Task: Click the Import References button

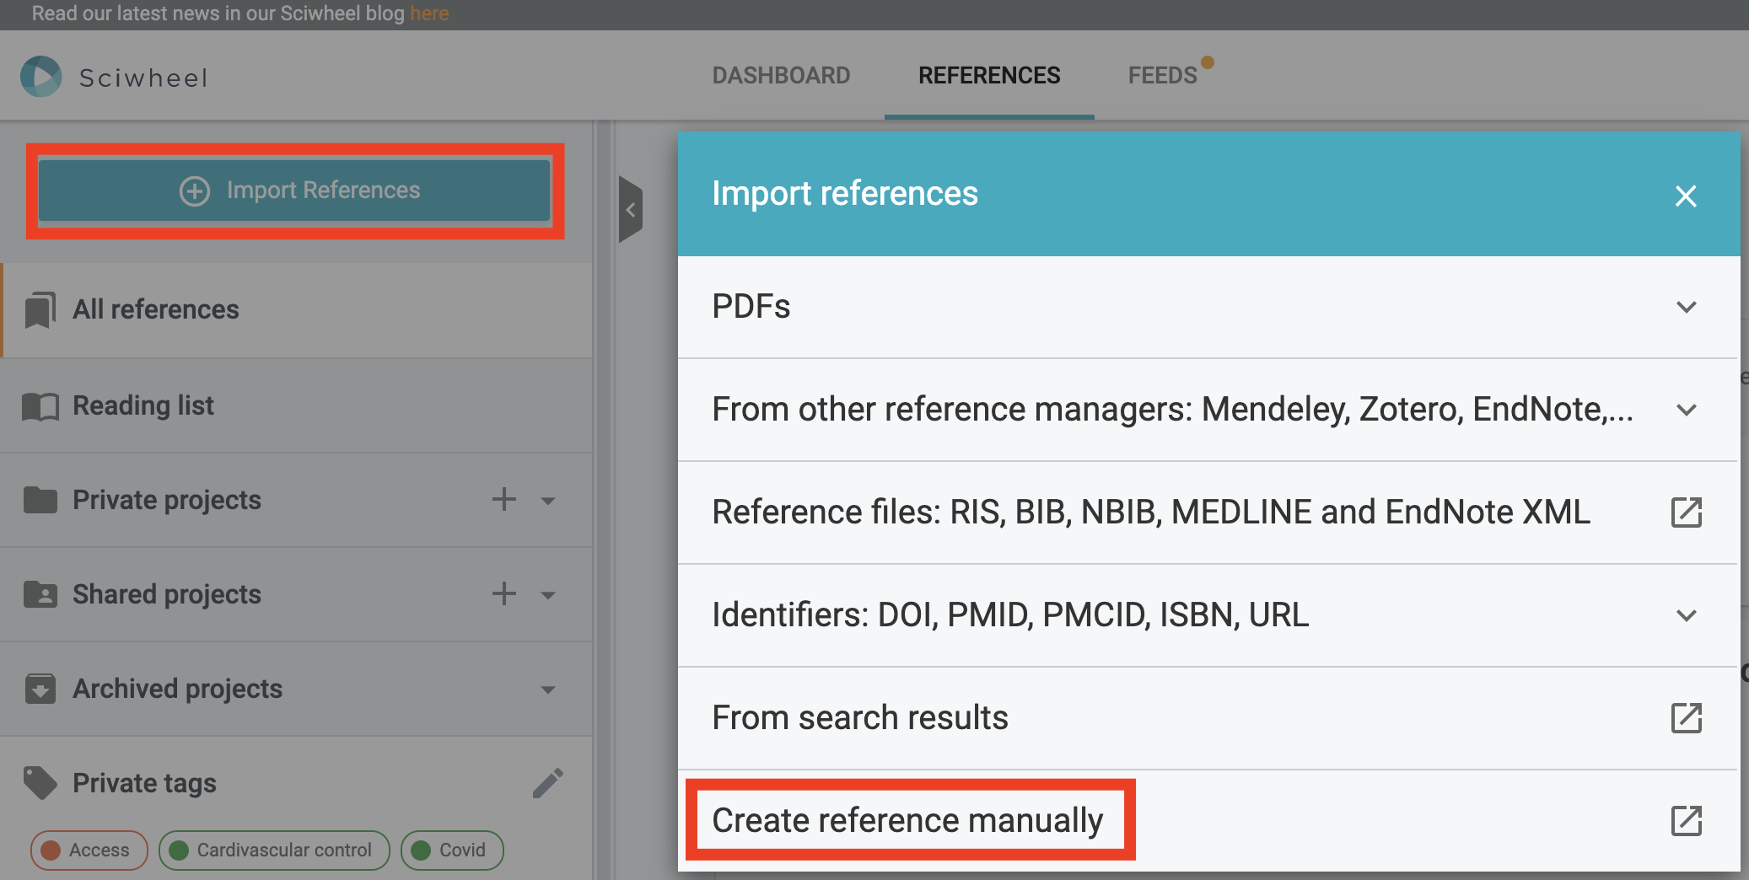Action: coord(294,190)
